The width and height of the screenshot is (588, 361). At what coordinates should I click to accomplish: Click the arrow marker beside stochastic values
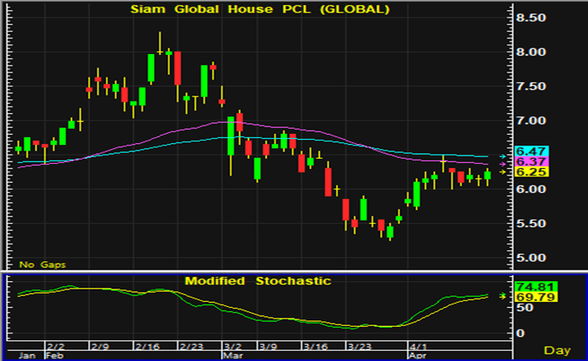click(502, 295)
